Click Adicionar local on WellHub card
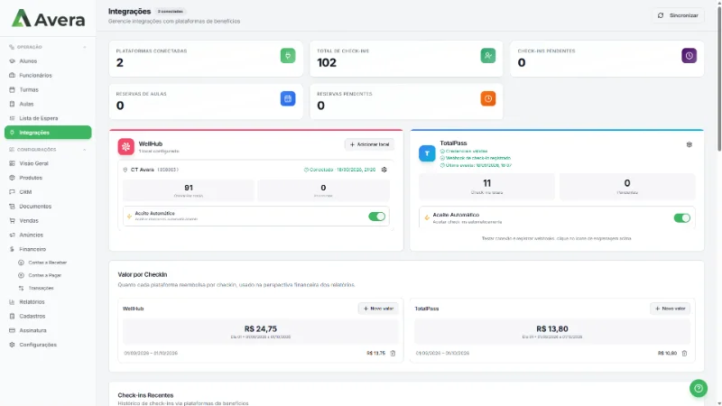 pyautogui.click(x=369, y=144)
